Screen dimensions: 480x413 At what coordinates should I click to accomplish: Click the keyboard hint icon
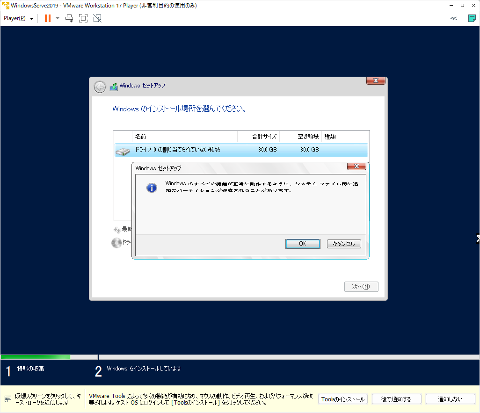[x=8, y=399]
